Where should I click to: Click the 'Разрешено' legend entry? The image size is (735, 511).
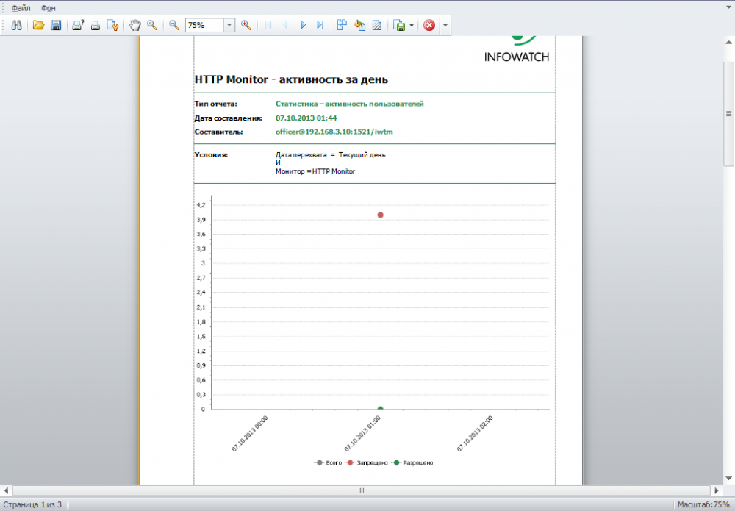click(412, 462)
